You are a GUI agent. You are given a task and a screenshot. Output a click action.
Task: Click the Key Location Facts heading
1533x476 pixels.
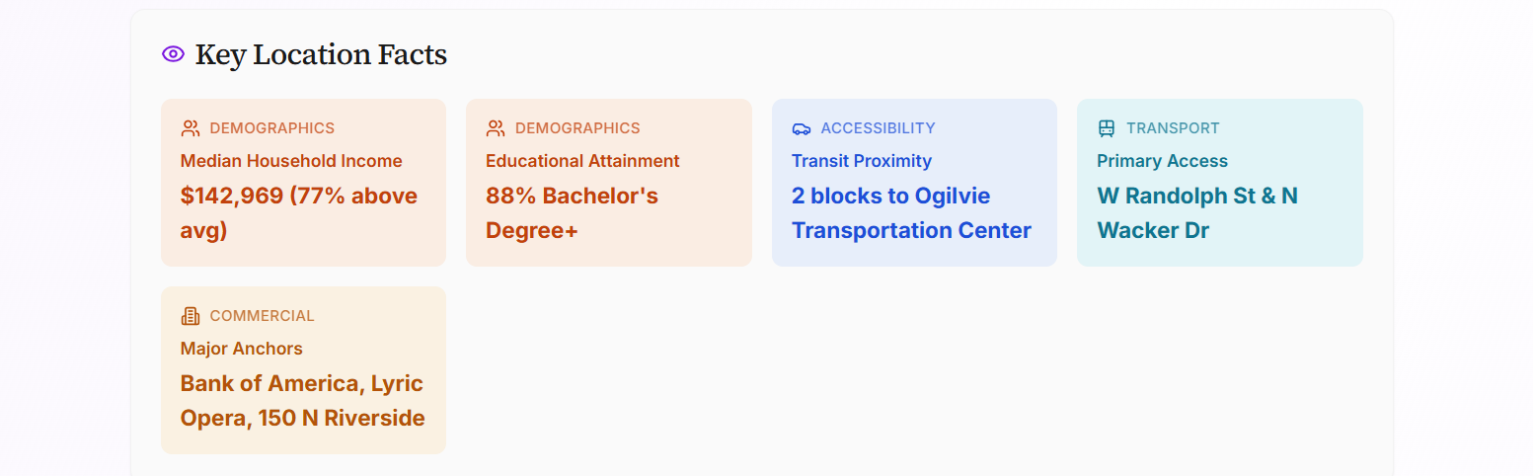click(321, 55)
